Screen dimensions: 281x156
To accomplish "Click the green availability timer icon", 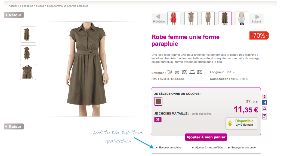I will pos(230,123).
